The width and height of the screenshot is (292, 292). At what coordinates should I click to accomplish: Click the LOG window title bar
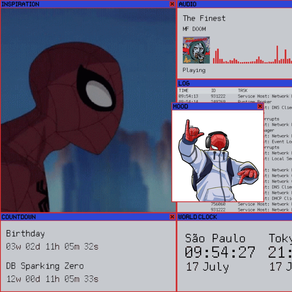(235, 83)
